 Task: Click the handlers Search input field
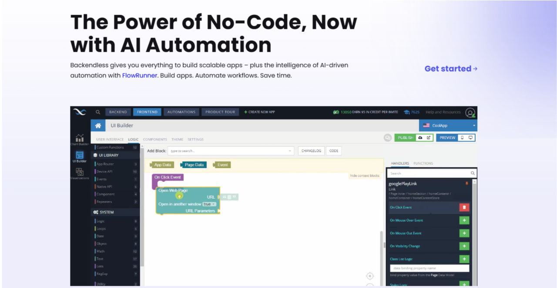(x=432, y=173)
